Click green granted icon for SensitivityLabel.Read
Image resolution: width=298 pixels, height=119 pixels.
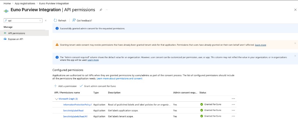[202, 110]
